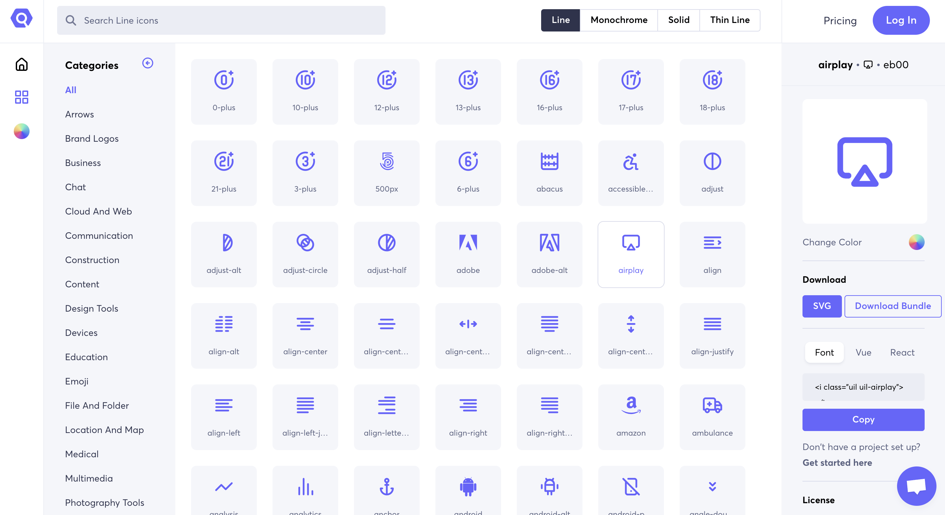Open the amazon icon tile

coord(631,417)
